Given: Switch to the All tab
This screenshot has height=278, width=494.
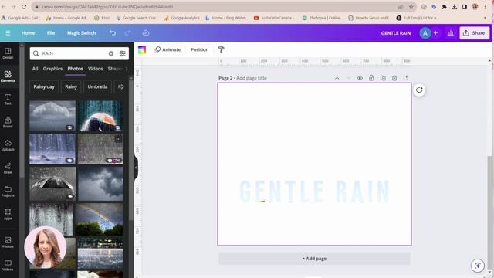Looking at the screenshot, I should tap(35, 69).
